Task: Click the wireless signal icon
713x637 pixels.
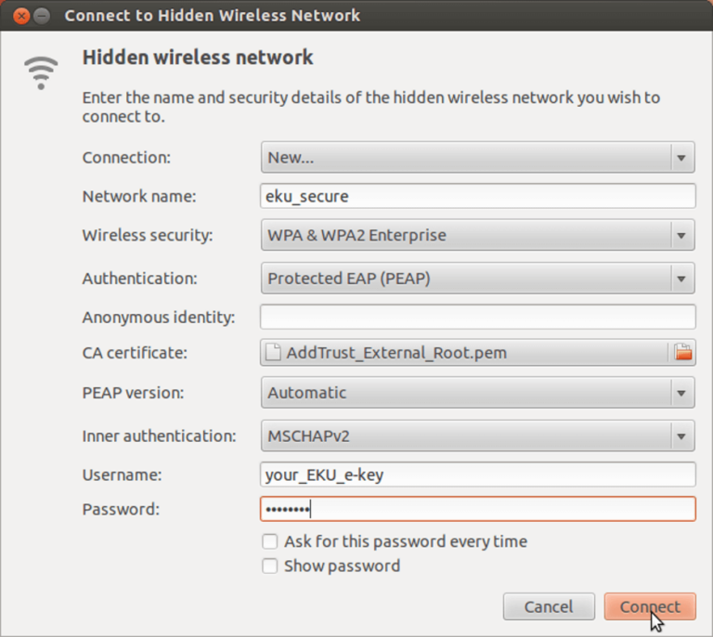Action: coord(40,72)
